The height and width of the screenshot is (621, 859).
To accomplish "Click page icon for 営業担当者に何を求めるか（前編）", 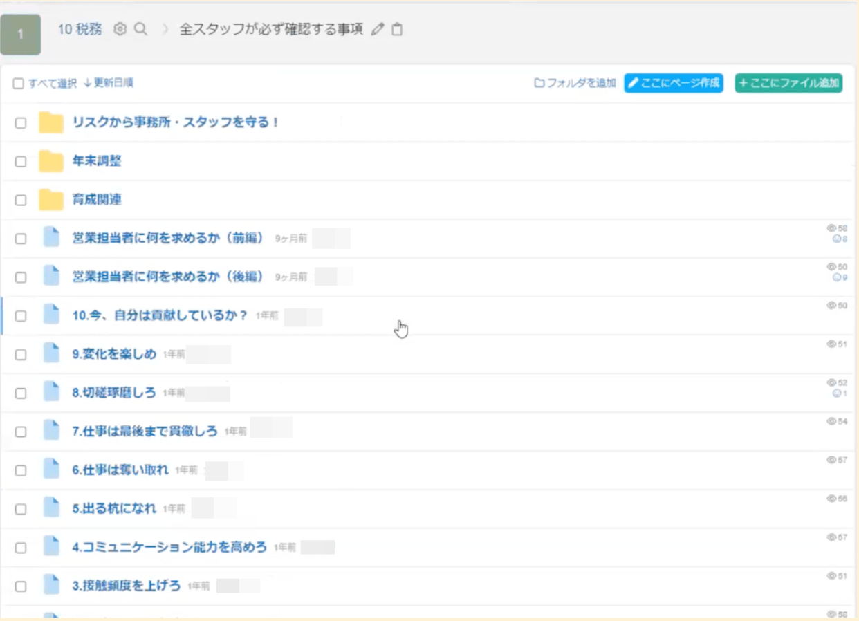I will point(51,238).
